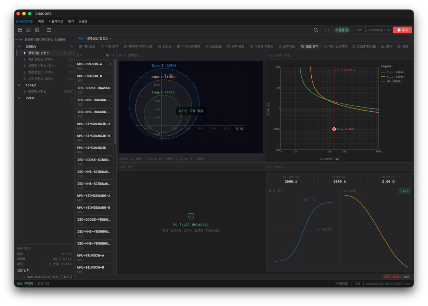428x306 pixels.
Task: Open the COMTRADE tab
Action: [364, 46]
